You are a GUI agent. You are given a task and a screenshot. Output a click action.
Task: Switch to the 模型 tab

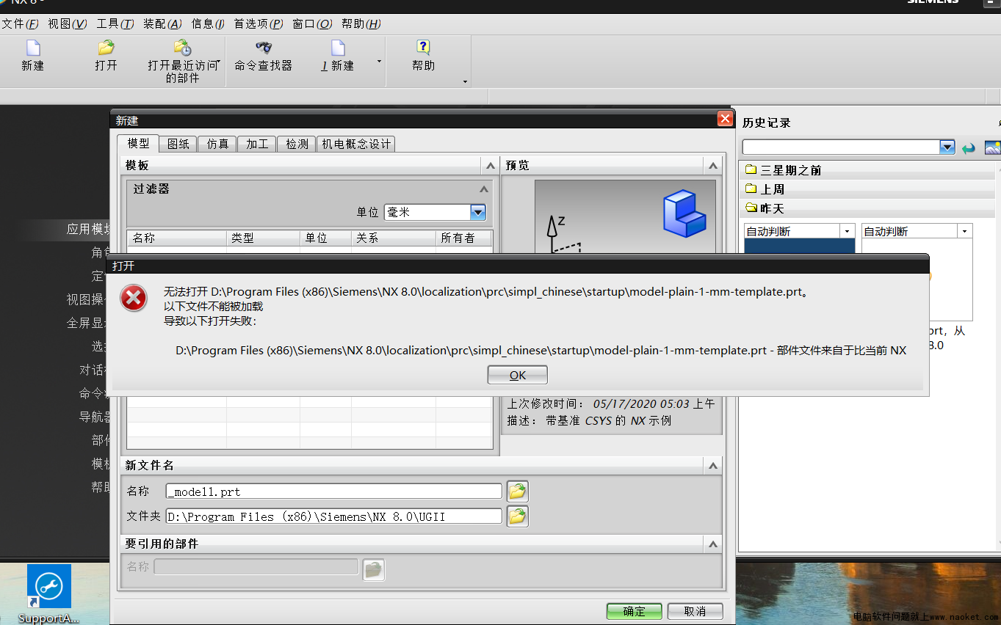pyautogui.click(x=138, y=143)
